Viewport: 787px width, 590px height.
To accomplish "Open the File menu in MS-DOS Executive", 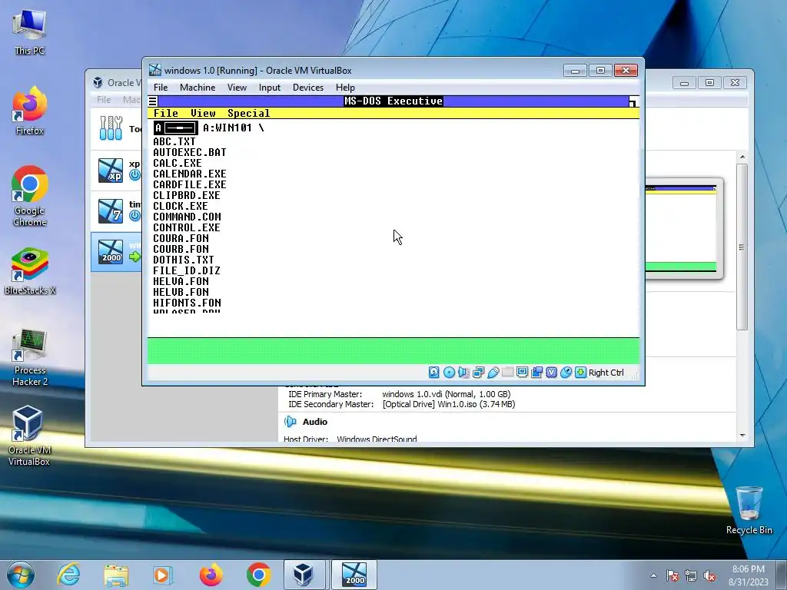I will [166, 114].
